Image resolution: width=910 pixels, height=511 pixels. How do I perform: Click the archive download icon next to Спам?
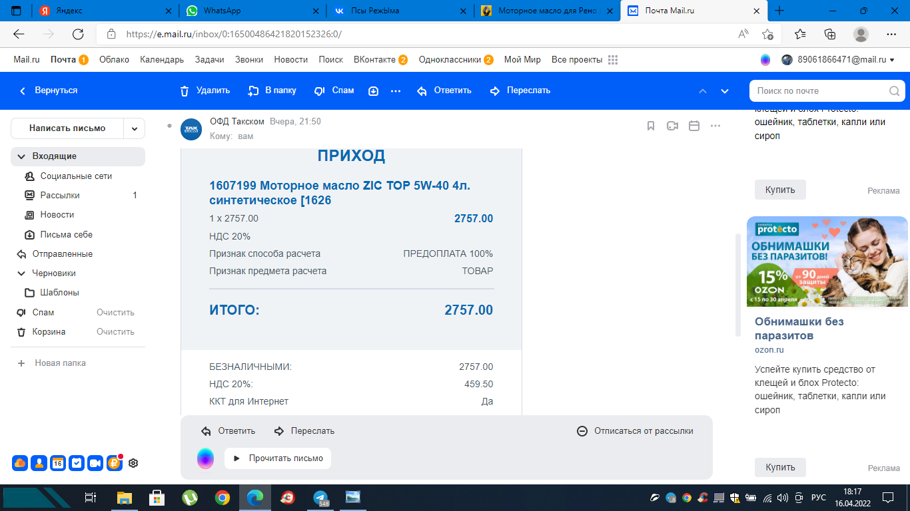click(x=374, y=90)
